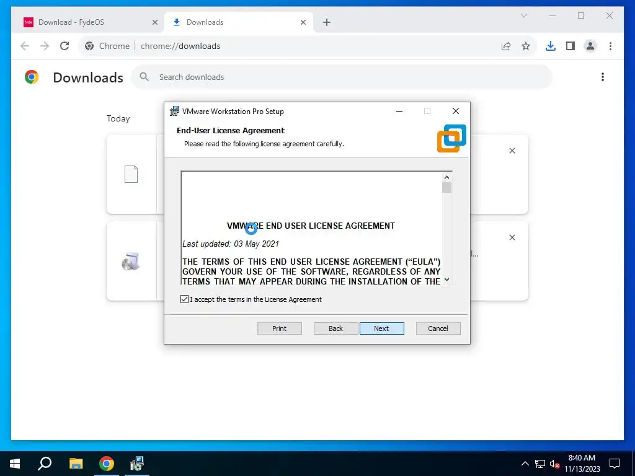
Task: Open Chrome profile avatar menu
Action: (x=590, y=46)
